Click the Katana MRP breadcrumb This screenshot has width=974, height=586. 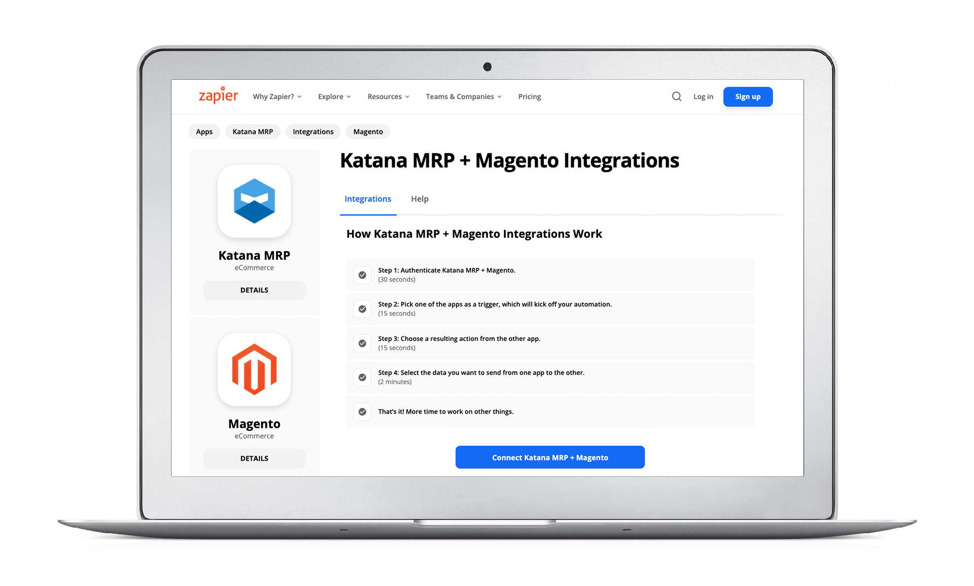click(253, 131)
